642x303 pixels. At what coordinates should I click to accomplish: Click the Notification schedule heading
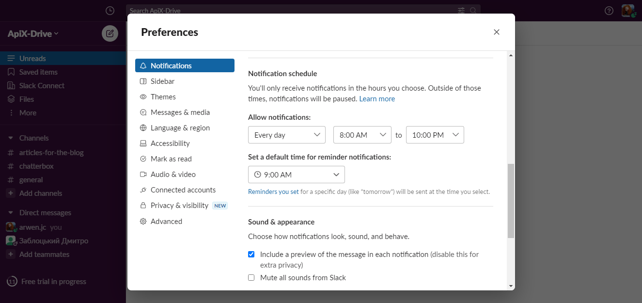tap(282, 74)
